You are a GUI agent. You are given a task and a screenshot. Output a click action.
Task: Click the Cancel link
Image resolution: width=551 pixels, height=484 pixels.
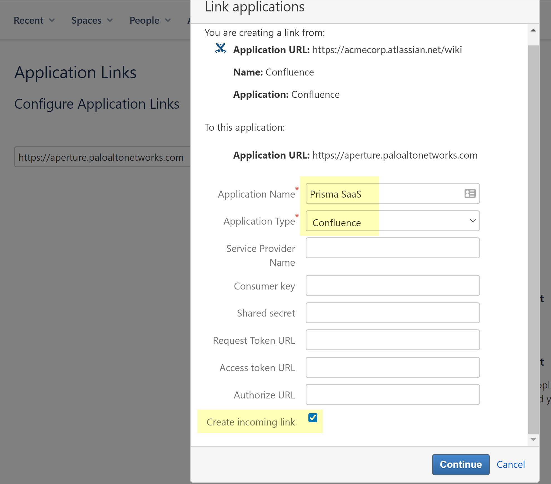pos(511,464)
